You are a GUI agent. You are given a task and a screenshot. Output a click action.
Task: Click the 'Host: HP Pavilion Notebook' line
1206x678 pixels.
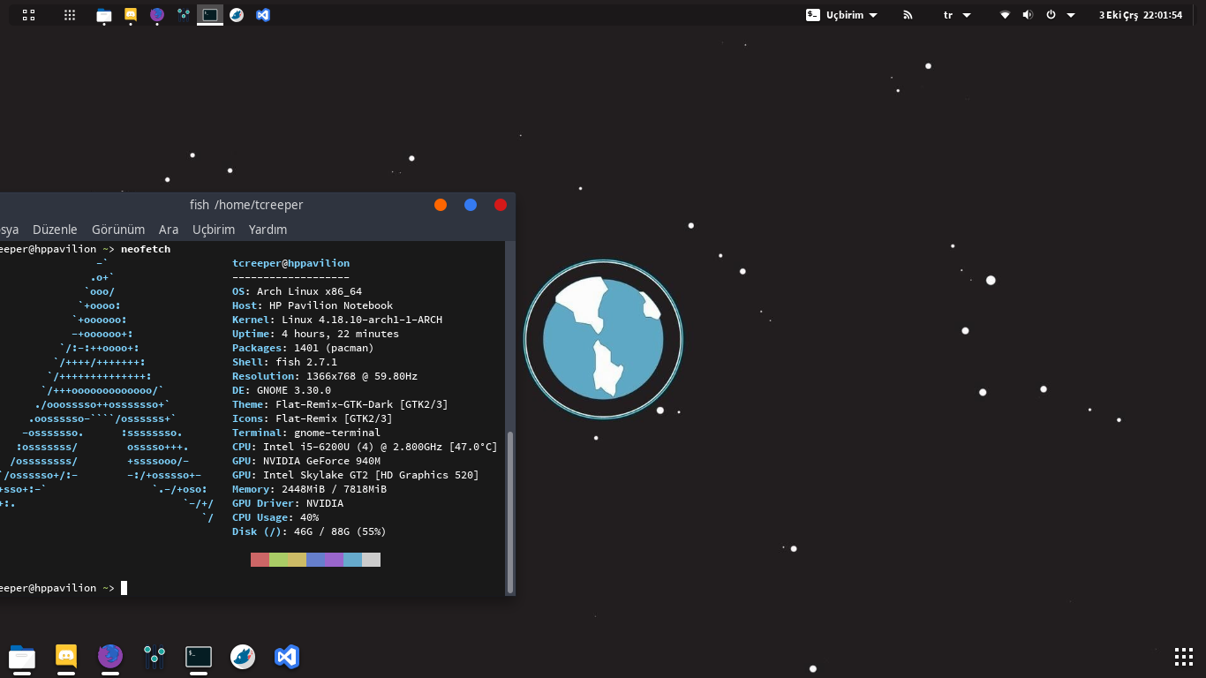313,305
